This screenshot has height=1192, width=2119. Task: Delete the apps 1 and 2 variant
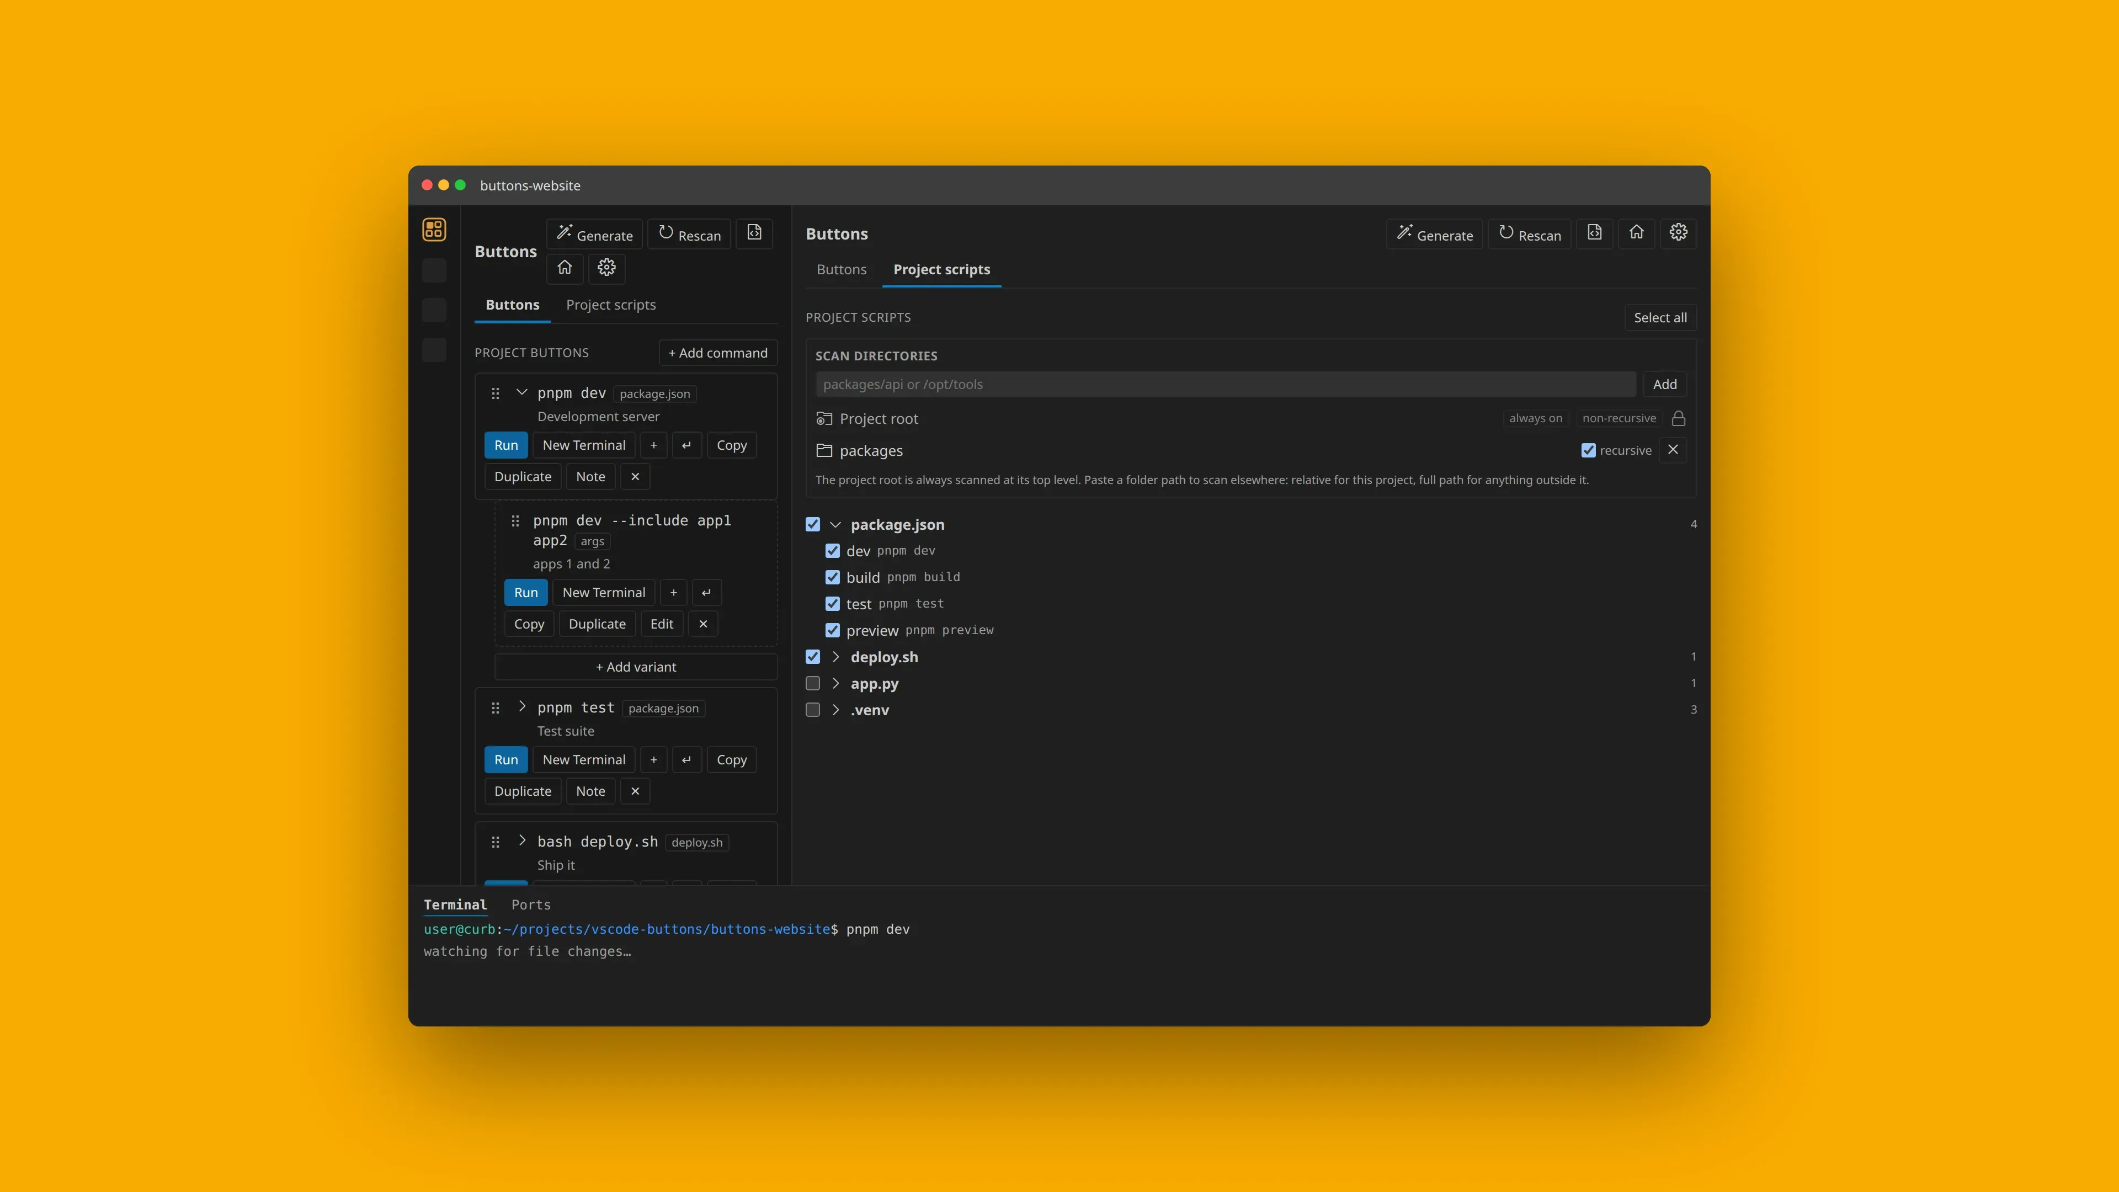704,624
